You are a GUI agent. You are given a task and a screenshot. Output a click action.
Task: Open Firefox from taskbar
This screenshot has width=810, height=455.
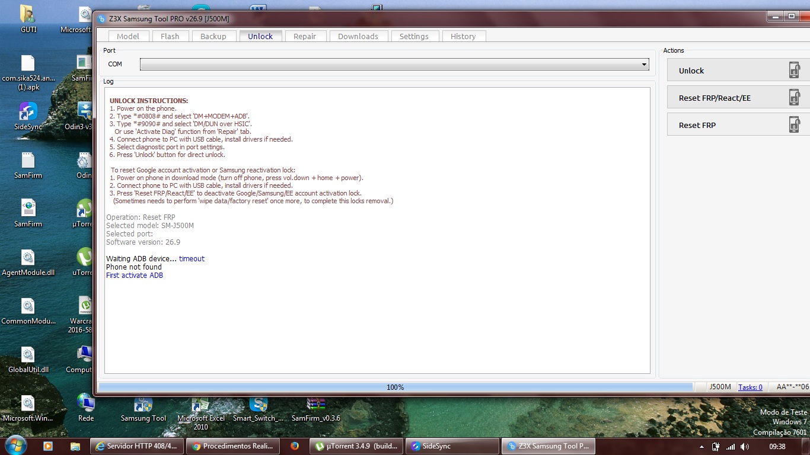point(295,446)
